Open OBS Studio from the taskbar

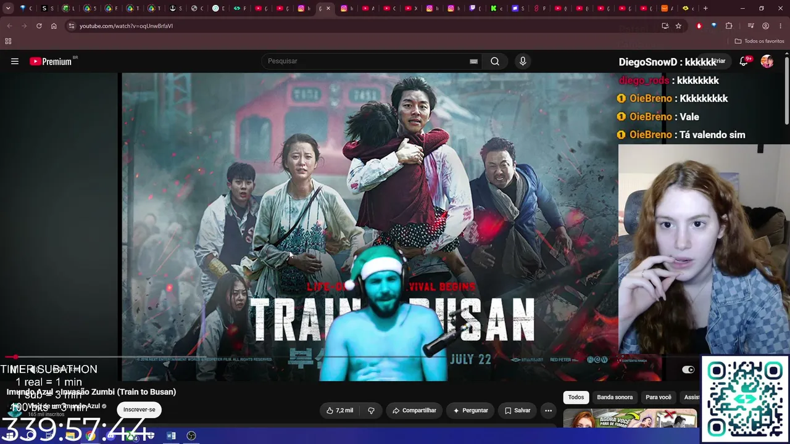pyautogui.click(x=191, y=436)
